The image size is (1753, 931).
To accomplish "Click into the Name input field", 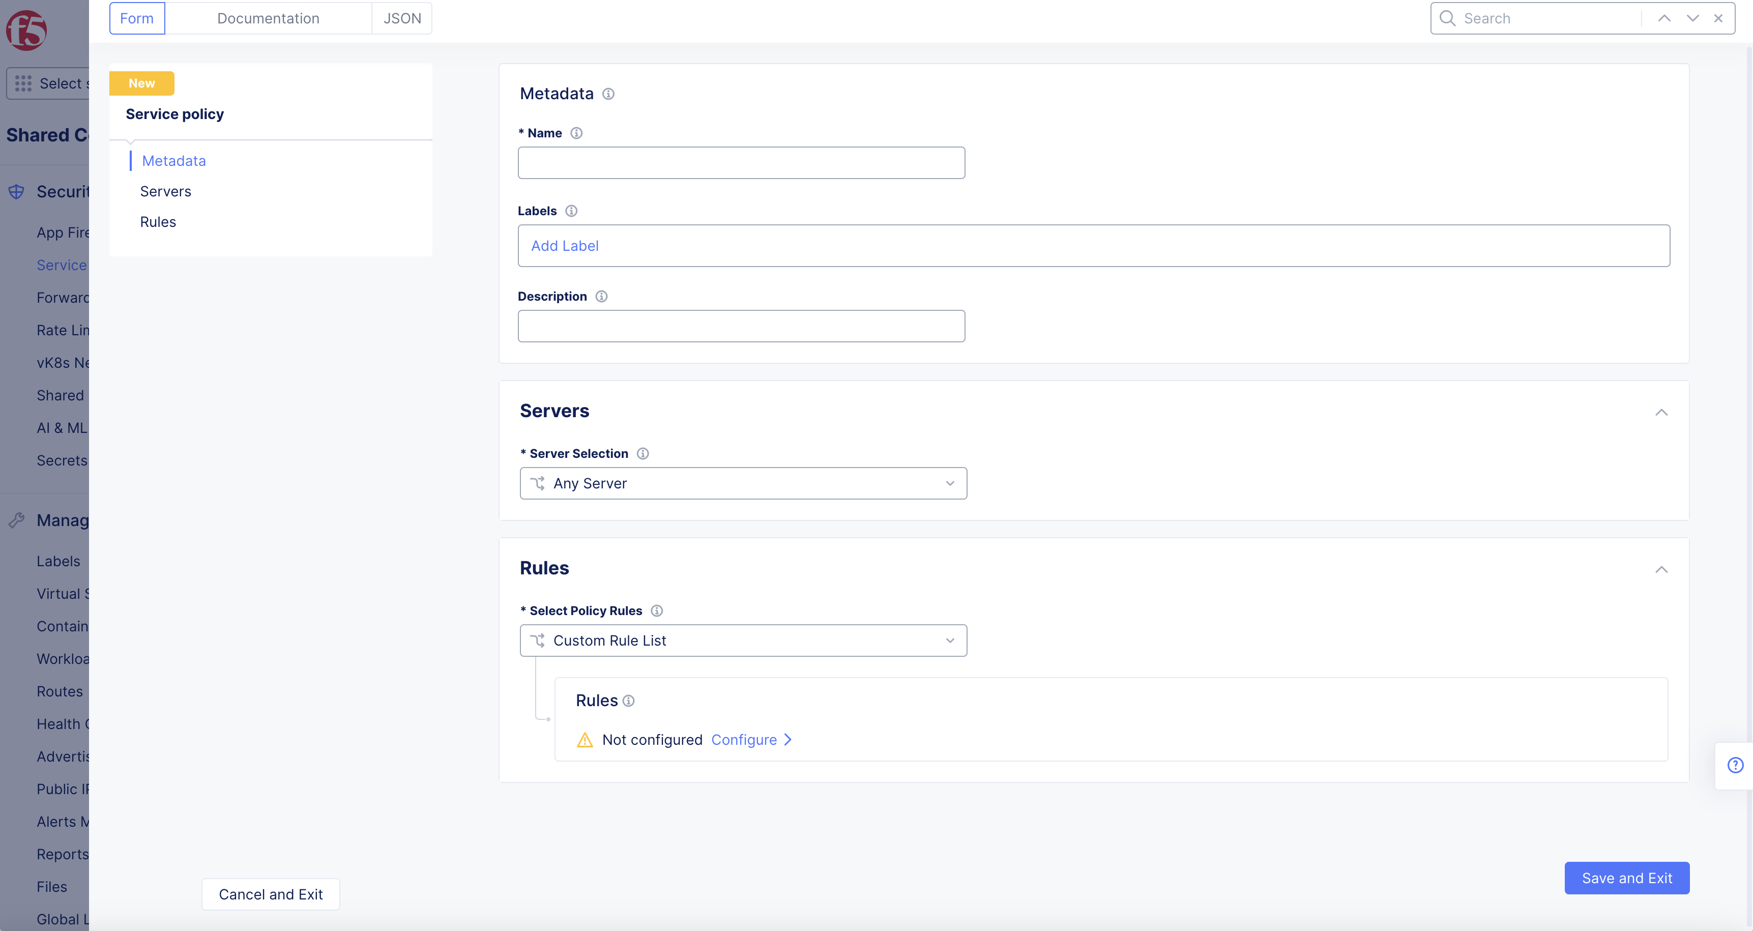I will click(741, 163).
